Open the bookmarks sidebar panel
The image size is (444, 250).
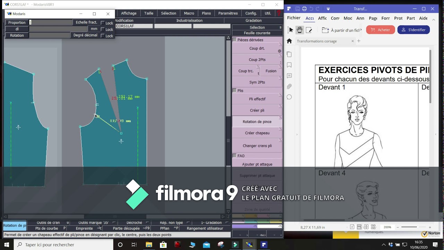coord(289,65)
